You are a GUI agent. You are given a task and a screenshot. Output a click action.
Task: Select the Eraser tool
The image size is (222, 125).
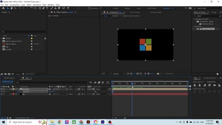[x=59, y=8]
